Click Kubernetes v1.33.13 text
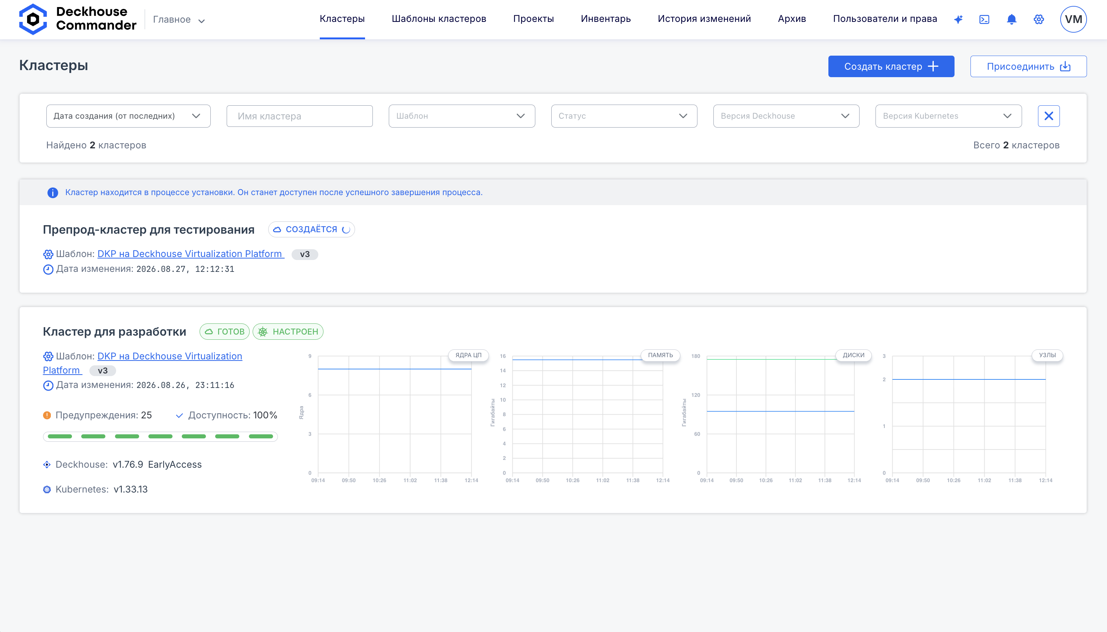 click(x=102, y=490)
